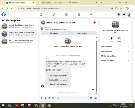The image size is (135, 108).
Task: Send a thumbs-up like
Action: 96,98
